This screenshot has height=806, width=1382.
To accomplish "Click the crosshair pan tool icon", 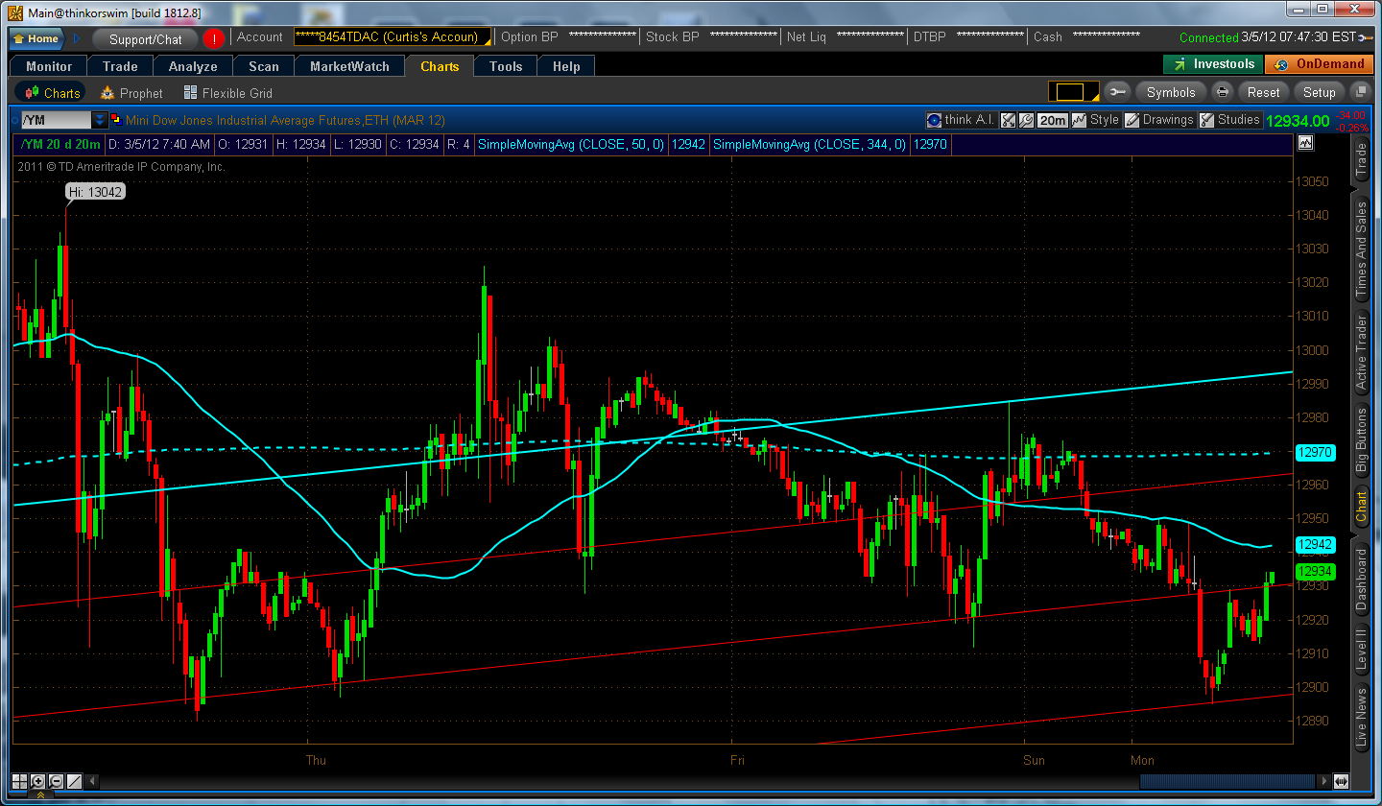I will coord(20,781).
